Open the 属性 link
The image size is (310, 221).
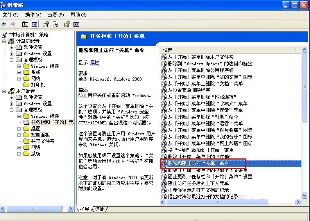95,63
